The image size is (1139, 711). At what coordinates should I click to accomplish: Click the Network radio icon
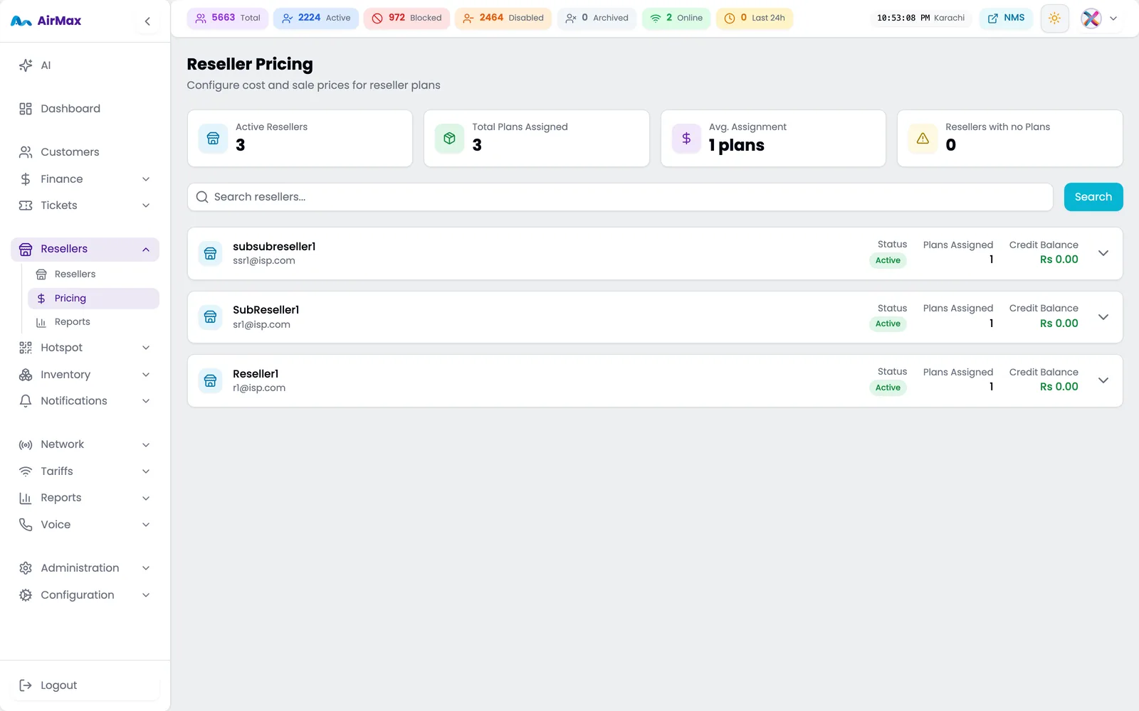pos(26,445)
